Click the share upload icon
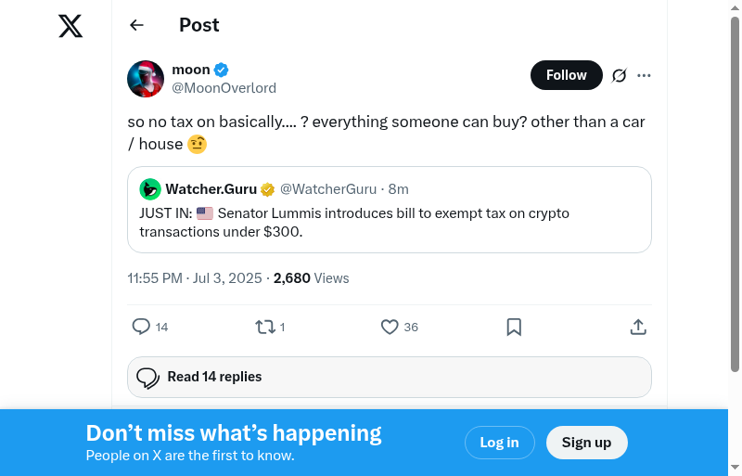 638,327
